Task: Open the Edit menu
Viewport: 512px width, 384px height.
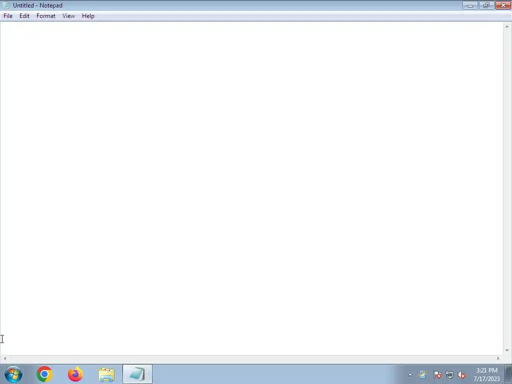Action: (x=24, y=16)
